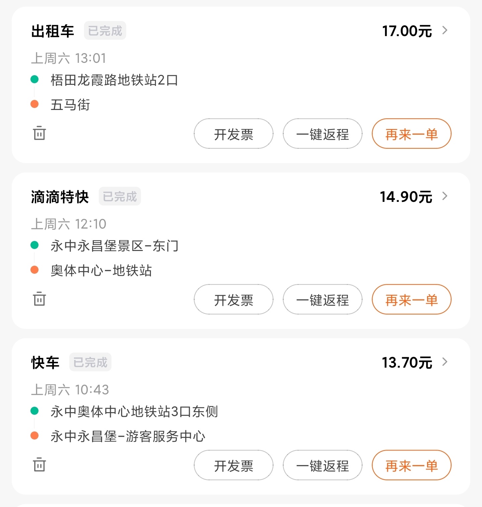This screenshot has height=507, width=482.
Task: Delete the 滴滴特快 order with trash icon
Action: (39, 299)
